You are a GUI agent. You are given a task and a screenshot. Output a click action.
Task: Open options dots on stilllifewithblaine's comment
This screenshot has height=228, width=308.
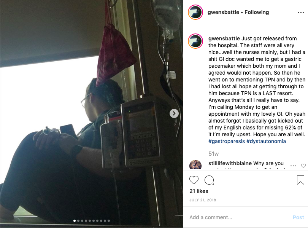pos(293,166)
